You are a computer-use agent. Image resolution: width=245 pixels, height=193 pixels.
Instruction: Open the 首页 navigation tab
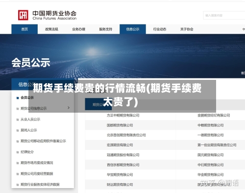pos(24,29)
